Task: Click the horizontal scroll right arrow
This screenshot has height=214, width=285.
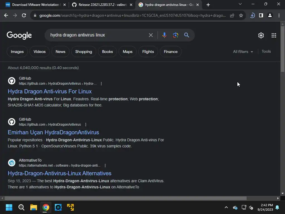Action: pos(278,198)
